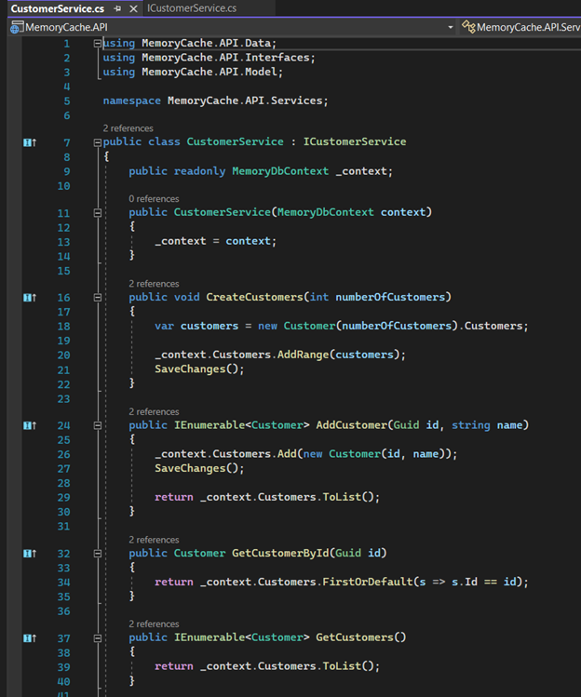The width and height of the screenshot is (581, 697).
Task: Click the interface margin icon beside CreateCustomers
Action: pyautogui.click(x=29, y=298)
